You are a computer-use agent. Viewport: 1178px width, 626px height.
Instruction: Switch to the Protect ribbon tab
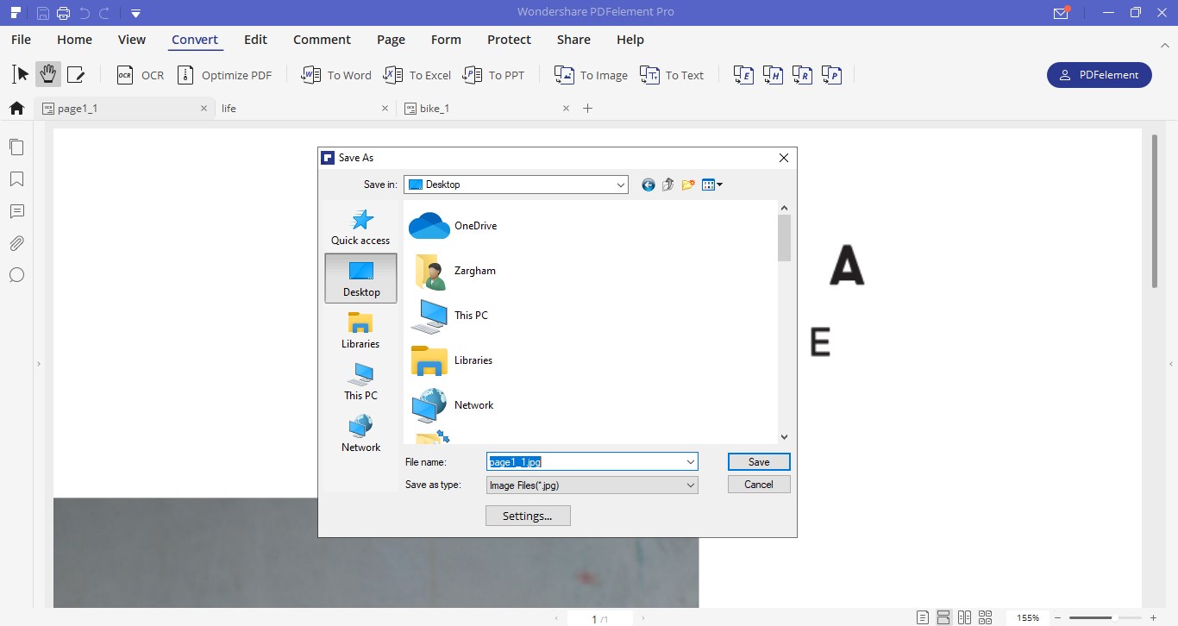[509, 40]
